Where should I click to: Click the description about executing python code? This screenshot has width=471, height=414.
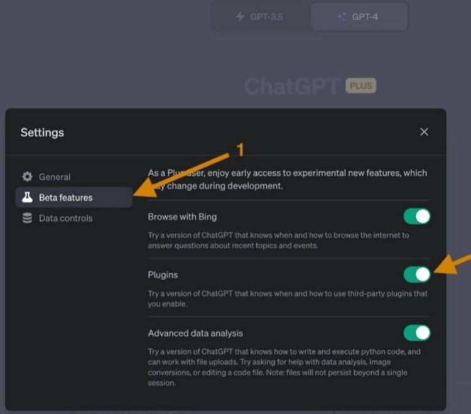(x=284, y=367)
